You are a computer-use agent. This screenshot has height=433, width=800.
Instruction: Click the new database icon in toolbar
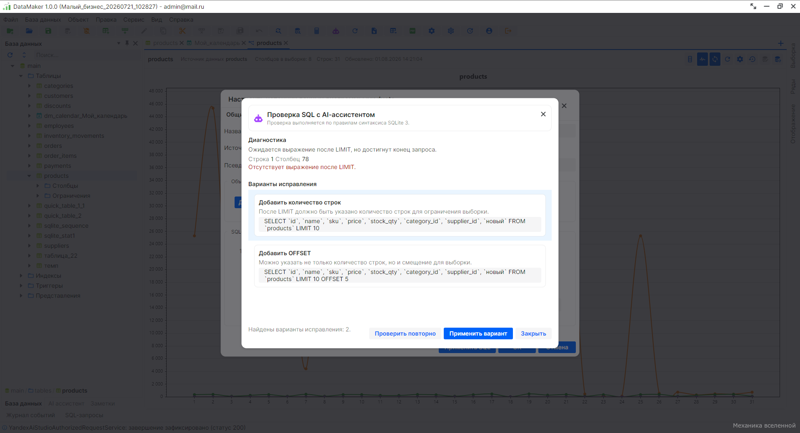10,31
